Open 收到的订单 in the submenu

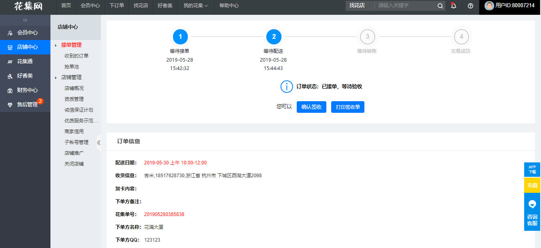pos(76,56)
